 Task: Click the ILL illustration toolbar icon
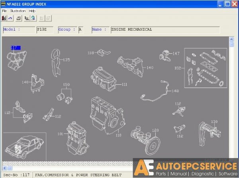27,18
